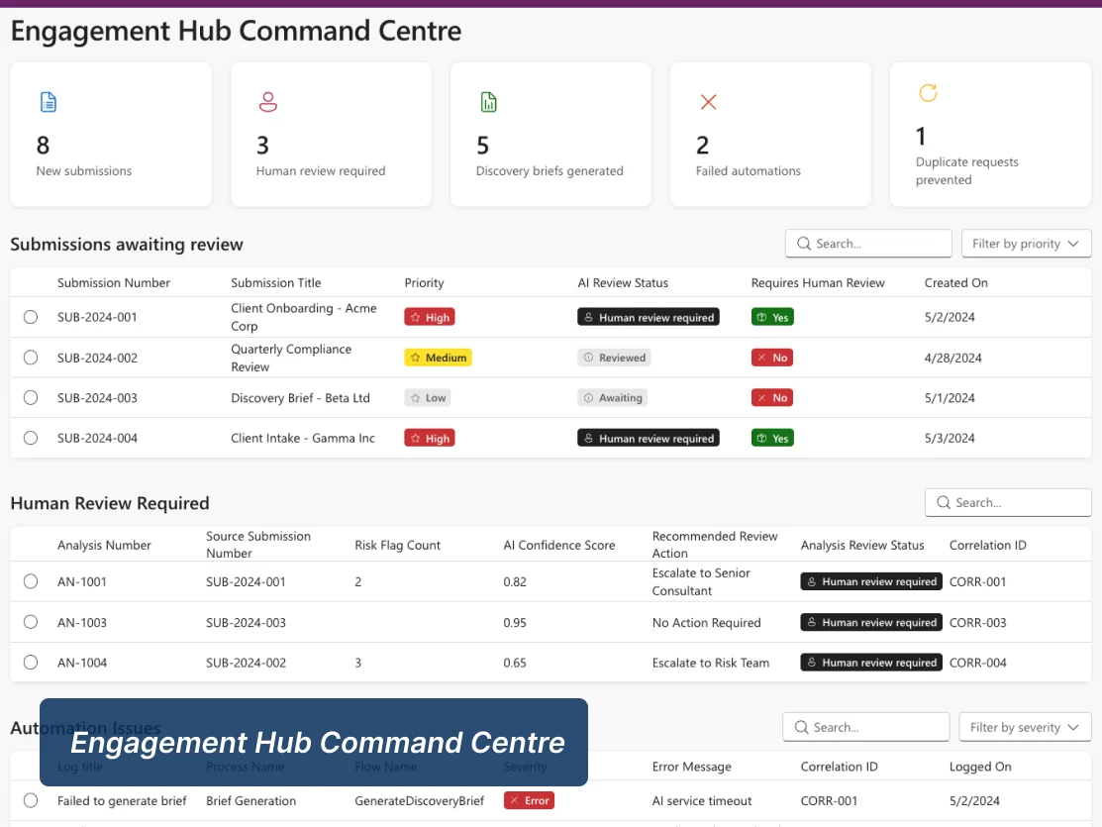Select the radio button for SUB-2024-003
Screen dimensions: 1102x827
[31, 397]
